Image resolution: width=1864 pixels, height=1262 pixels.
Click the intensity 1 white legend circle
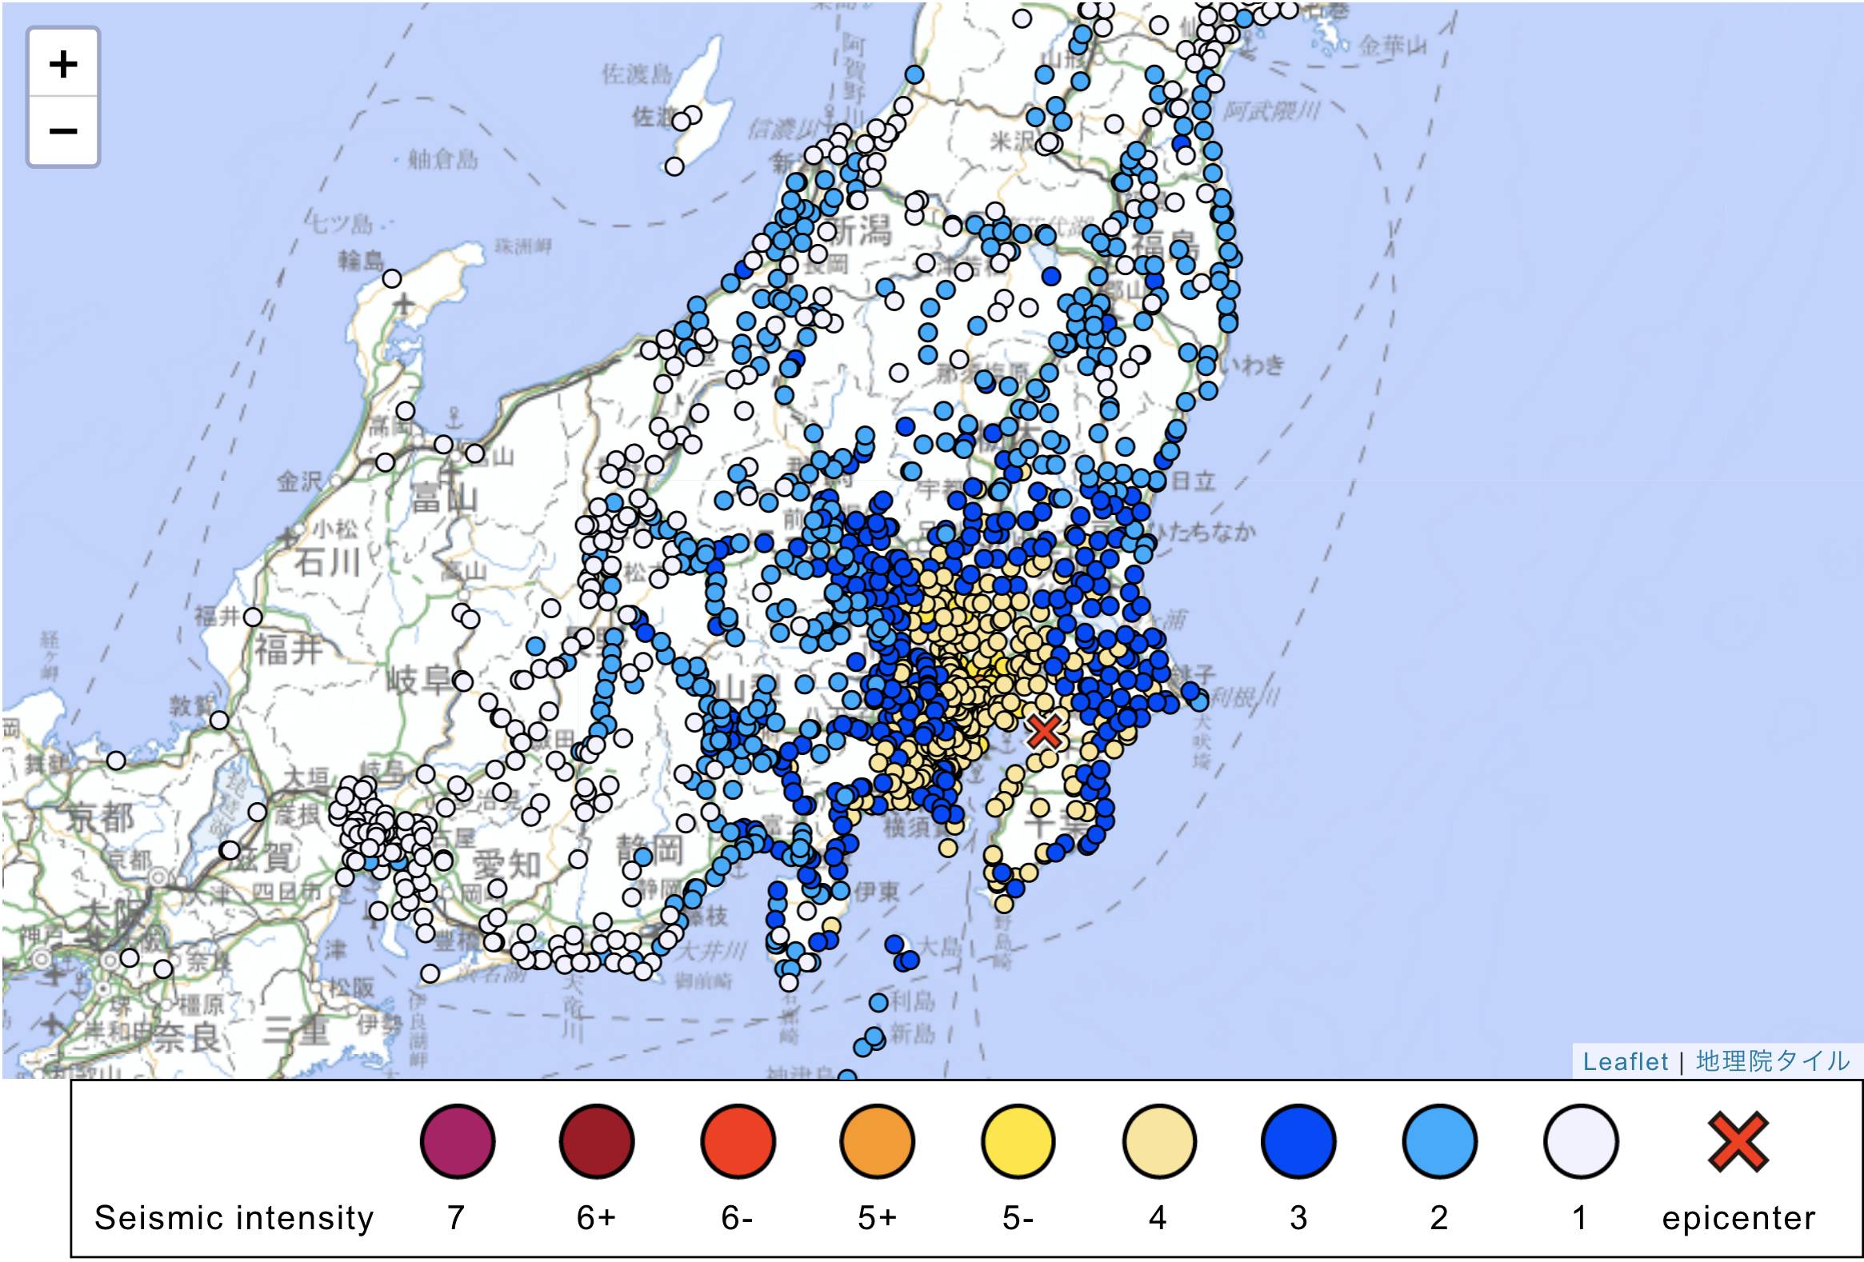pyautogui.click(x=1580, y=1141)
